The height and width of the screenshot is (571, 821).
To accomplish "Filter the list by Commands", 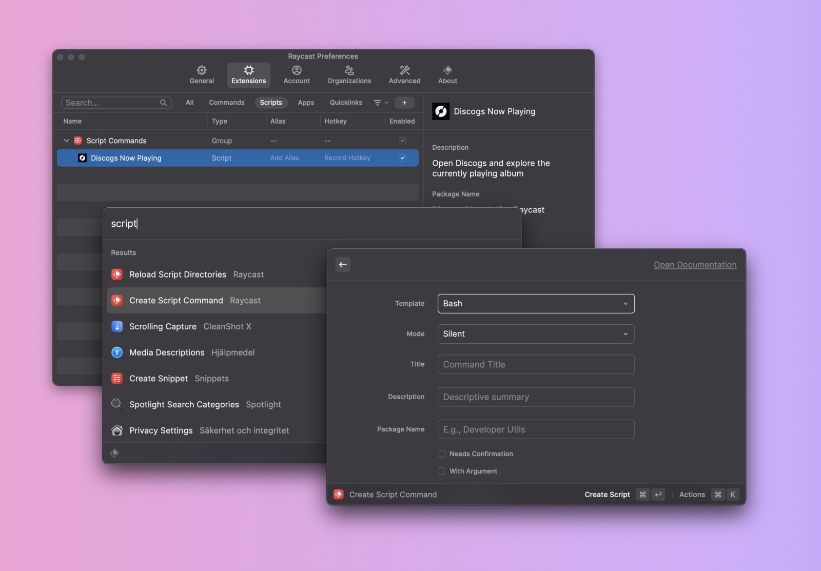I will click(x=226, y=103).
